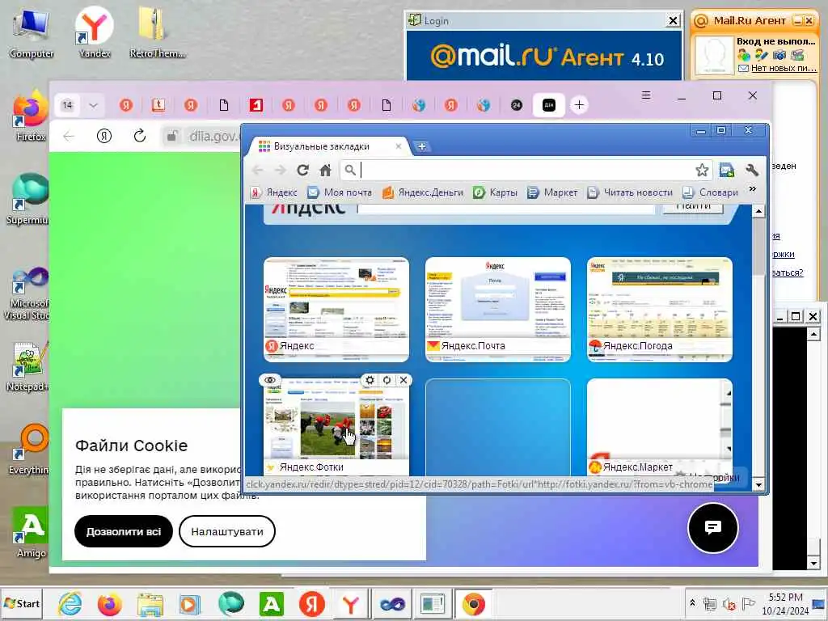Add new tab in Yandex browser

pos(579,105)
